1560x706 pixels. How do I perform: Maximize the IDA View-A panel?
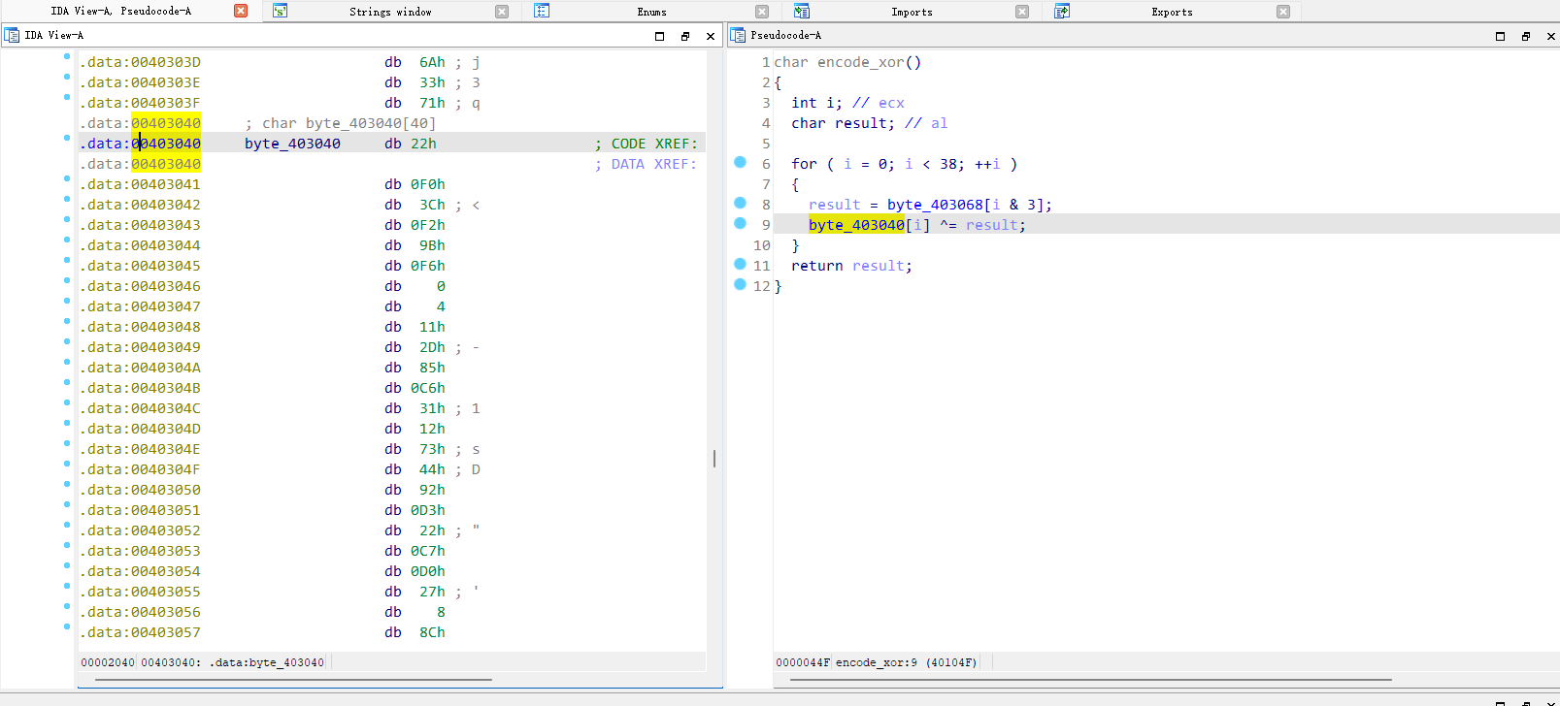click(x=659, y=36)
